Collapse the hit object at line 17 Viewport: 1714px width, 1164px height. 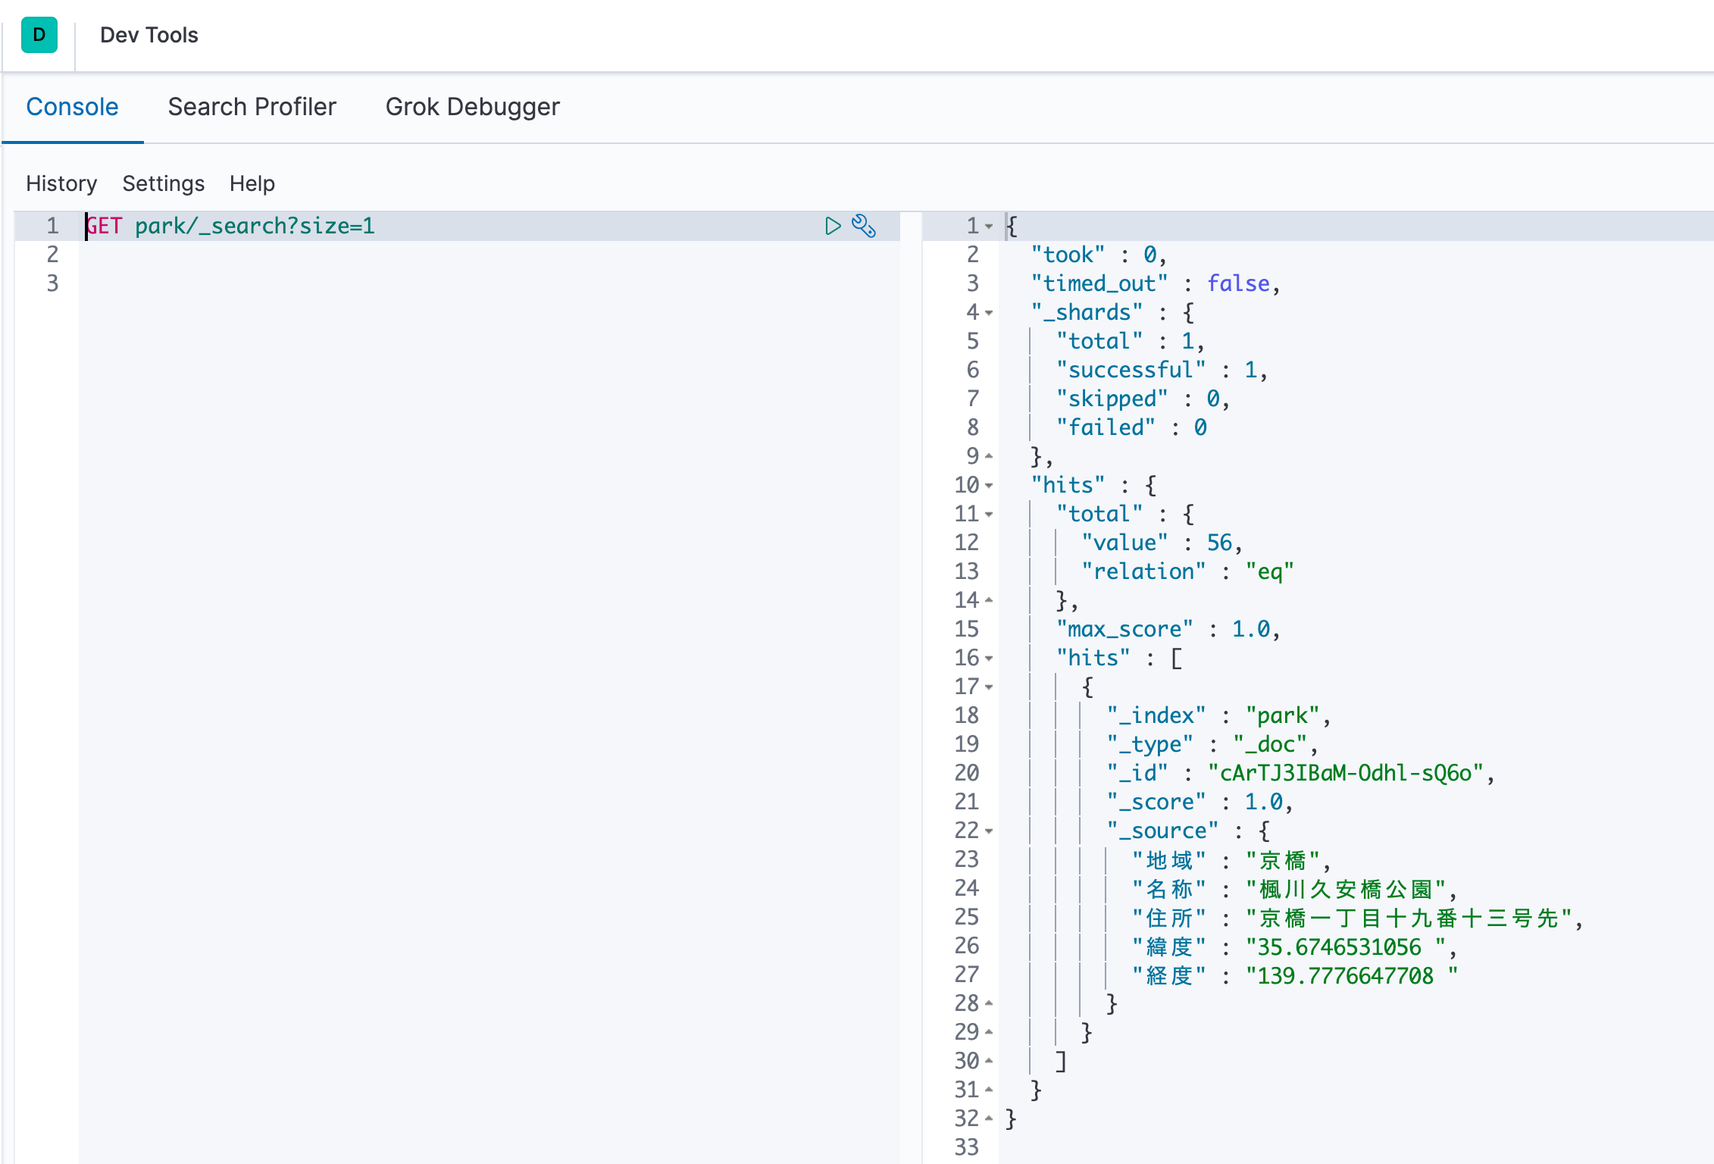coord(989,687)
